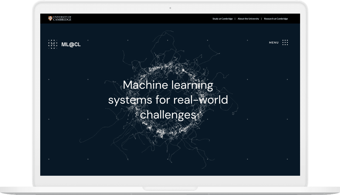340x195 pixels.
Task: Click the separator between About and Research links
Action: pos(262,19)
